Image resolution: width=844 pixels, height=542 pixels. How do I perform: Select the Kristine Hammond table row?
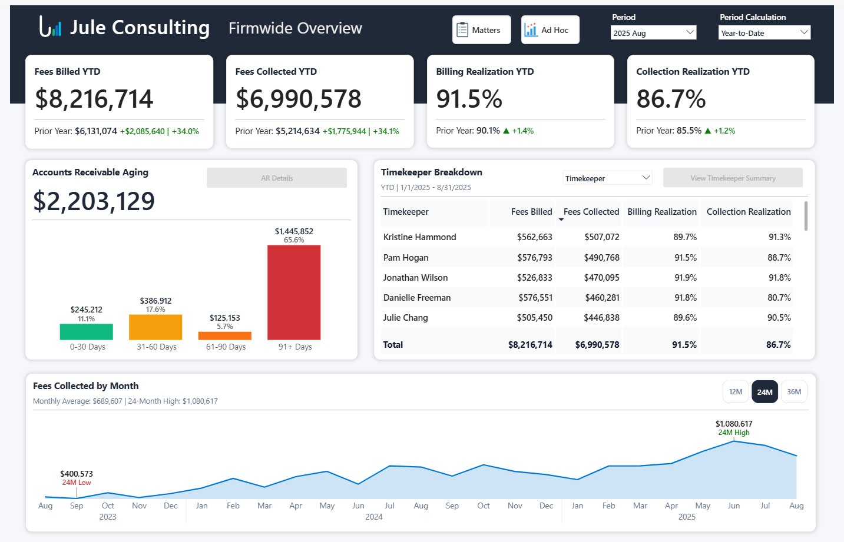419,237
